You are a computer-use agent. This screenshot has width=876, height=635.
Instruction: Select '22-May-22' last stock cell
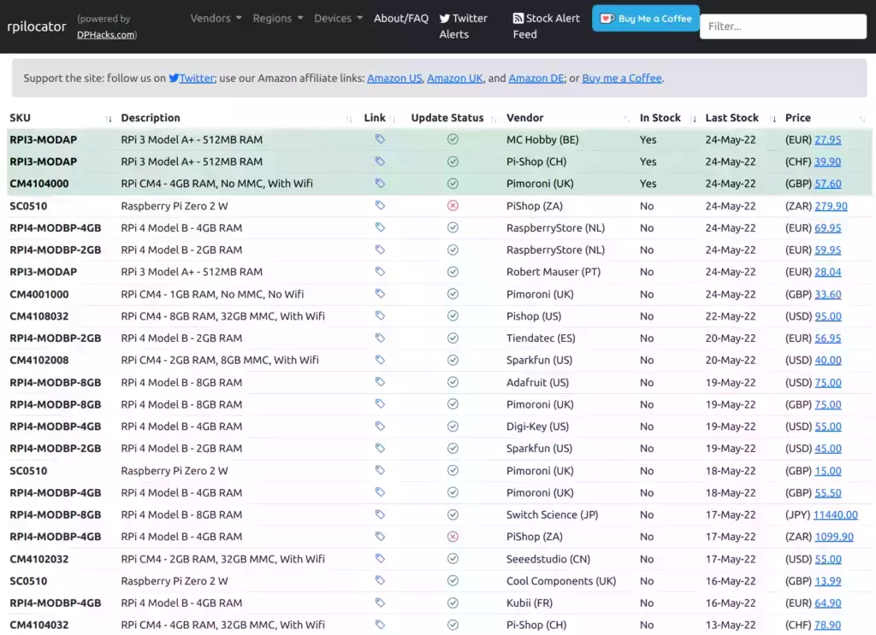(x=731, y=316)
